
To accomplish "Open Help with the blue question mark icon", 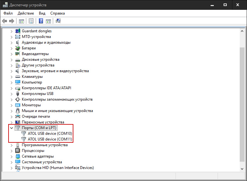I will coord(41,21).
